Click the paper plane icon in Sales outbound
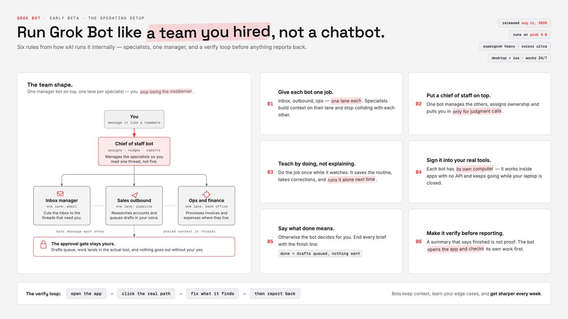This screenshot has width=568, height=319. [x=134, y=195]
